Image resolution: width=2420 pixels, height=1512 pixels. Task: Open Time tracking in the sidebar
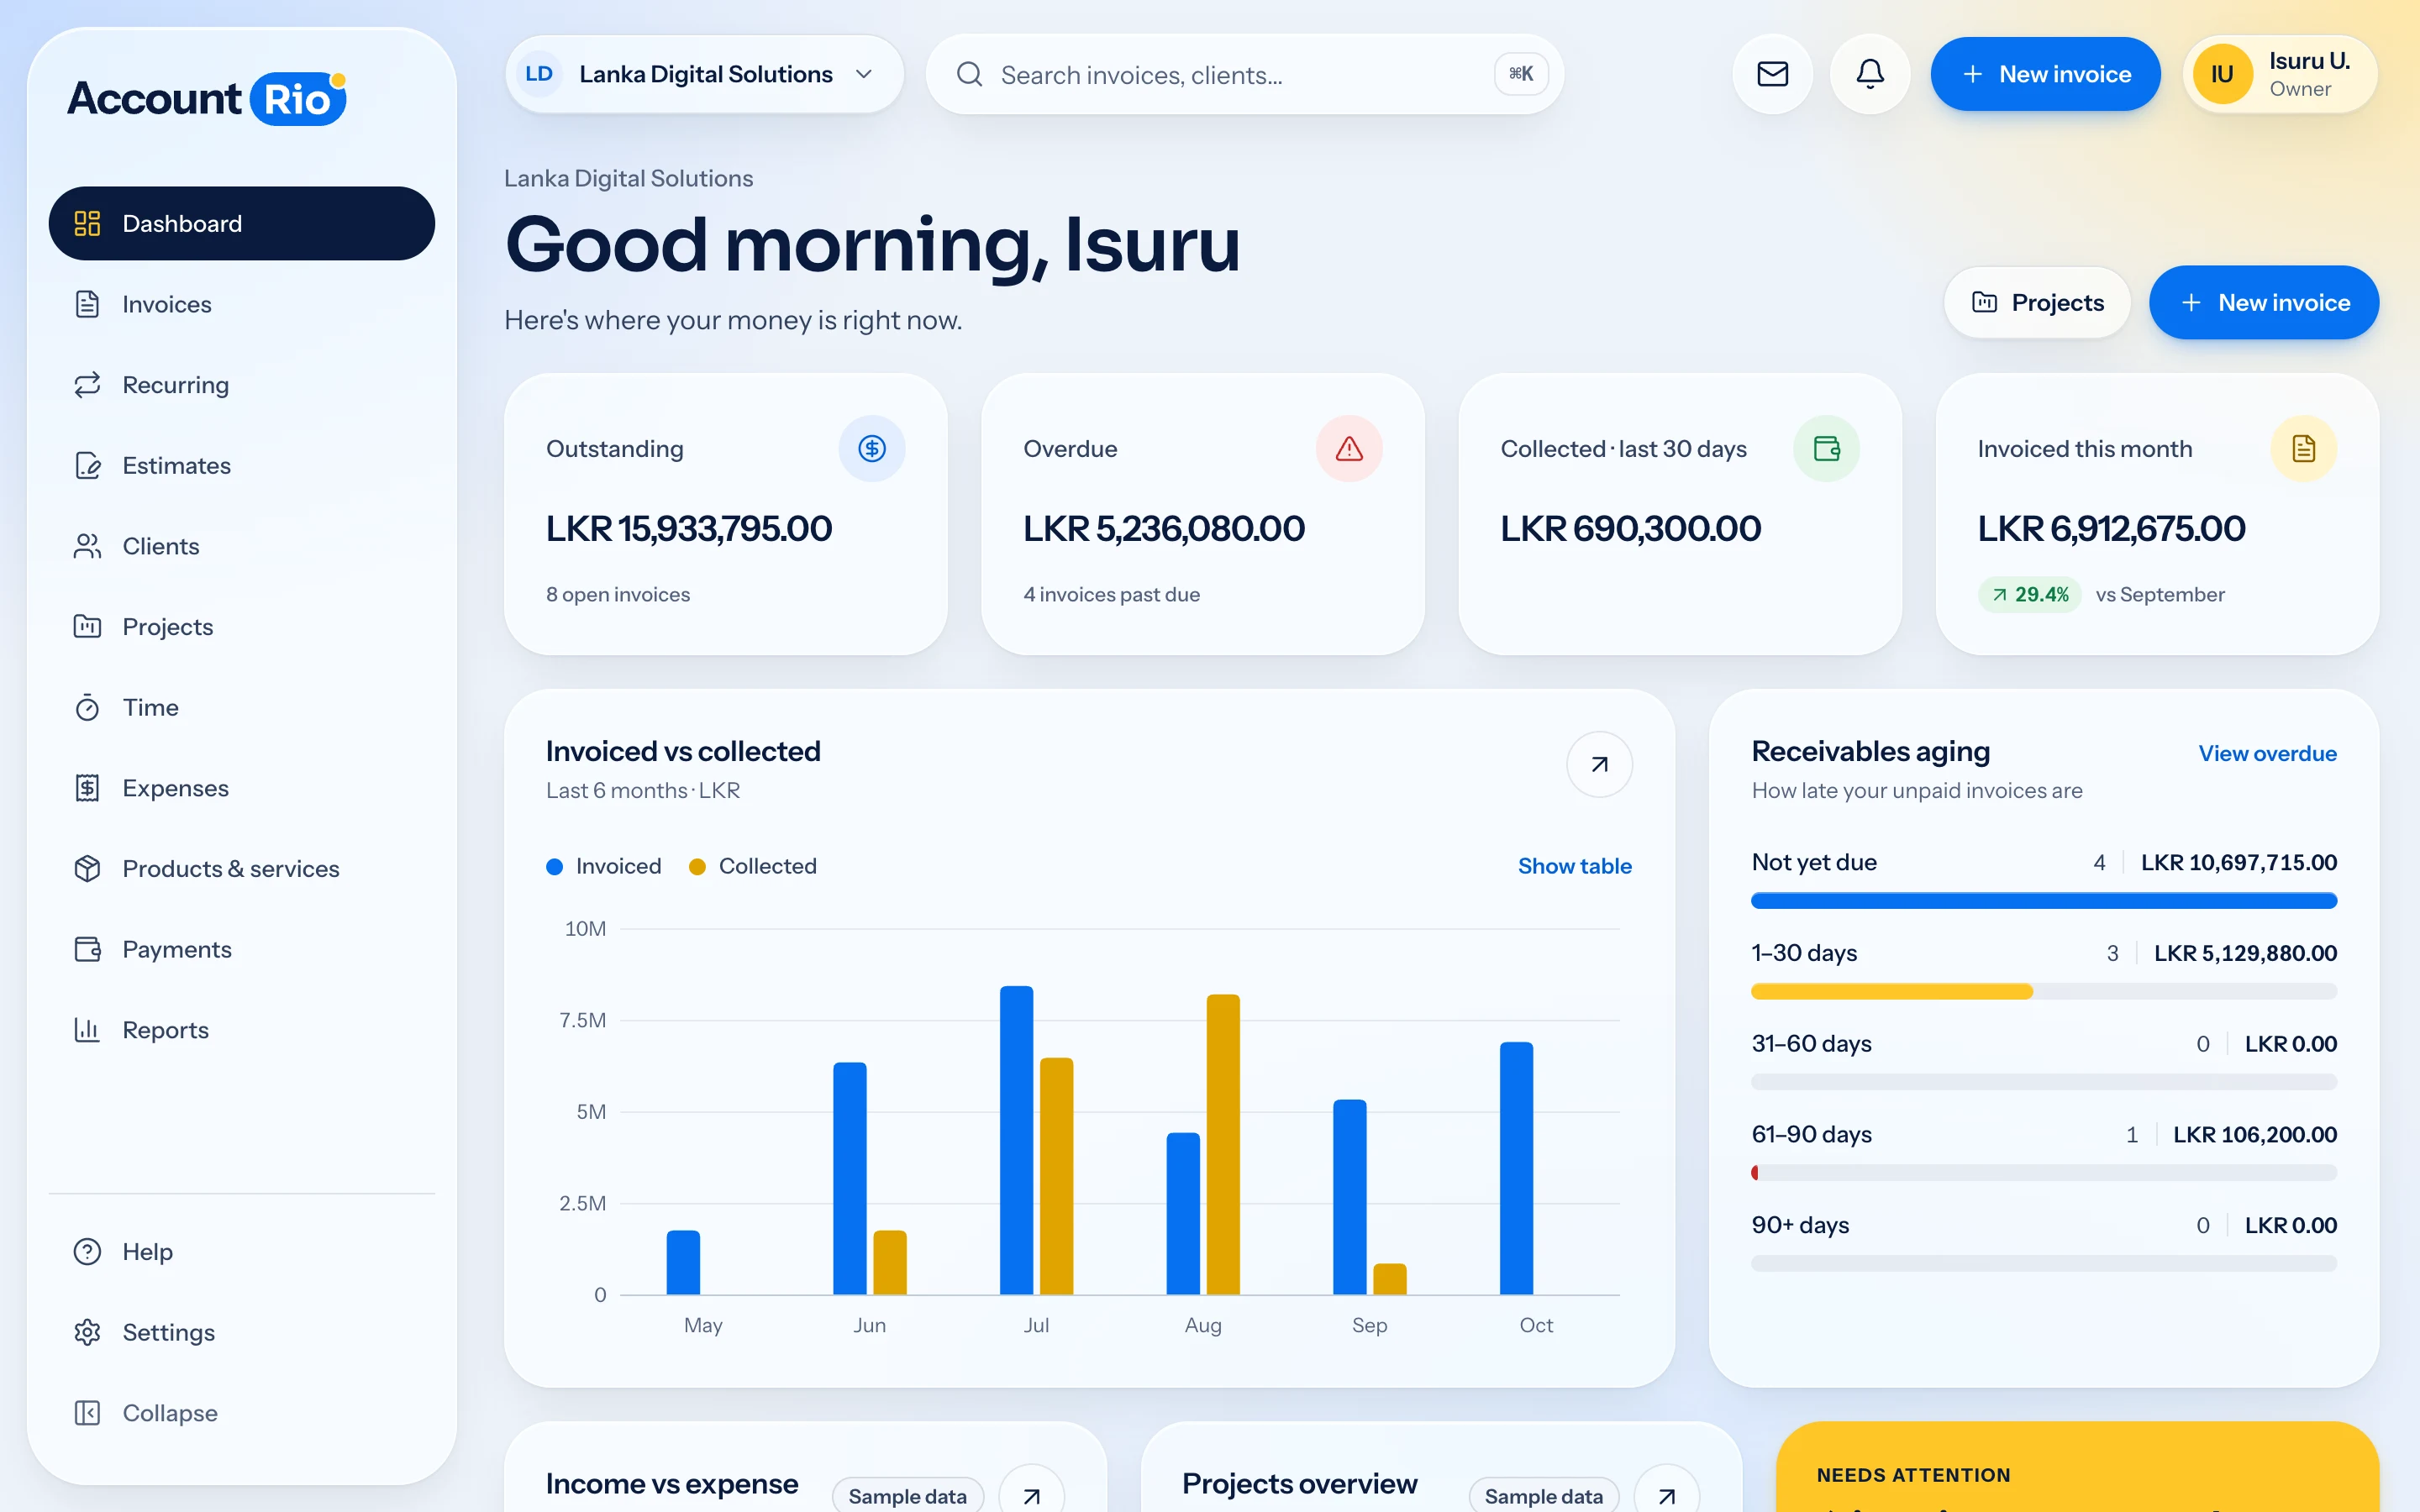[242, 707]
